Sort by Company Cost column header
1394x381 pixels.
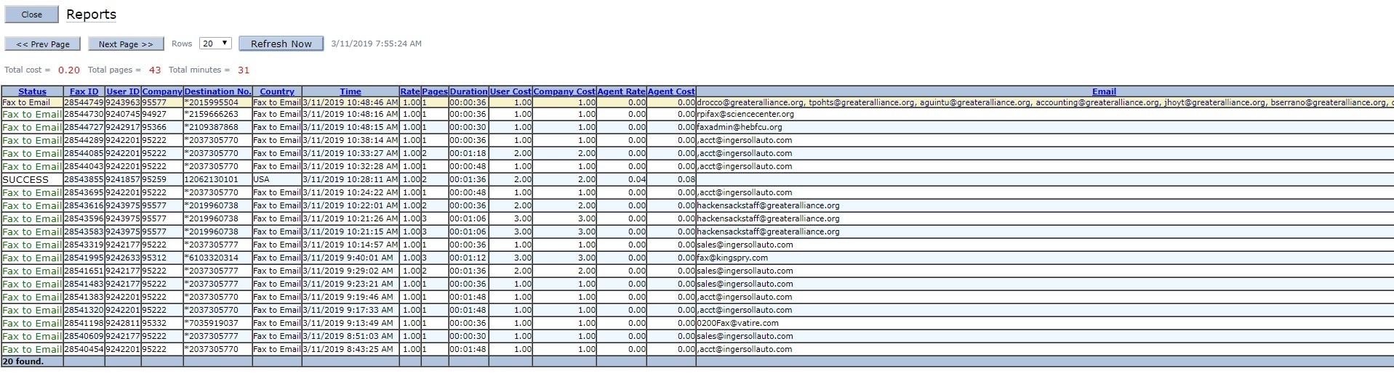[564, 91]
